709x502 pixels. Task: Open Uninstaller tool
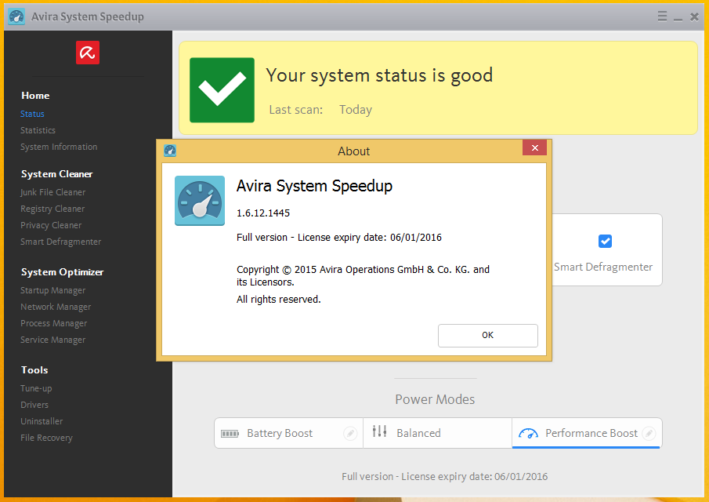click(x=42, y=421)
